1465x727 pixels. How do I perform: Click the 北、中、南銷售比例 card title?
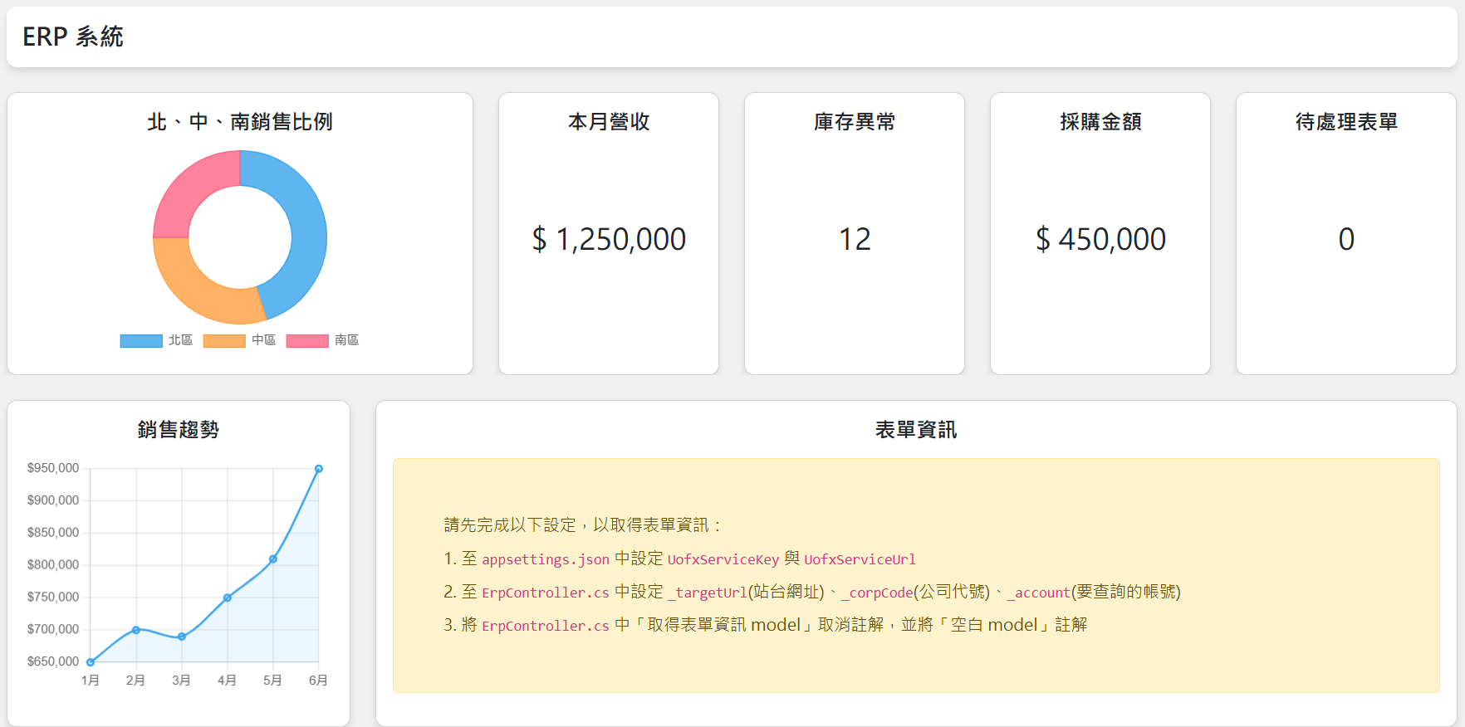tap(240, 122)
